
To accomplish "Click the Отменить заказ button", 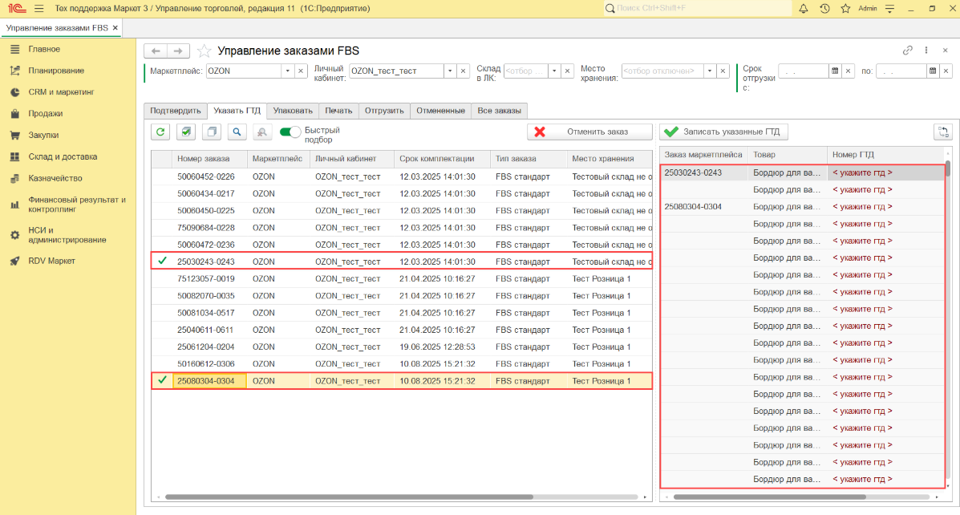I will coord(589,132).
